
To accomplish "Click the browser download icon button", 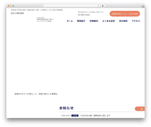I will click(x=103, y=6).
